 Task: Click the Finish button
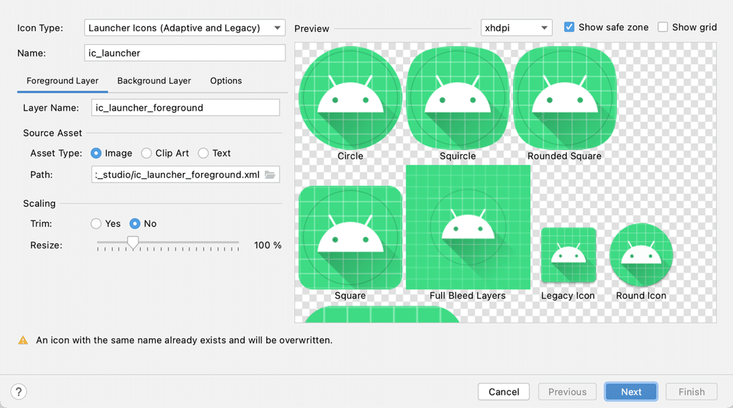(691, 392)
